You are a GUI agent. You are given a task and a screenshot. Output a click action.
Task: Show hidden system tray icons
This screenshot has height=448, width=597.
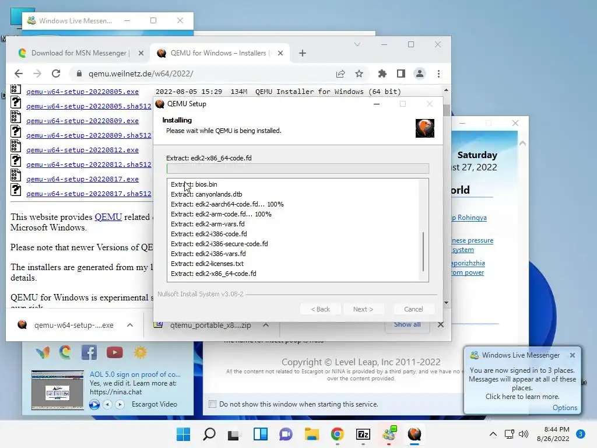coord(493,434)
